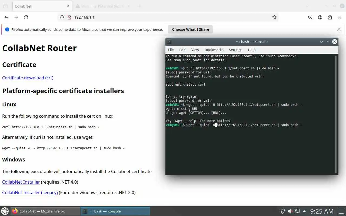Expand hidden system tray icons
This screenshot has width=346, height=216.
304,211
